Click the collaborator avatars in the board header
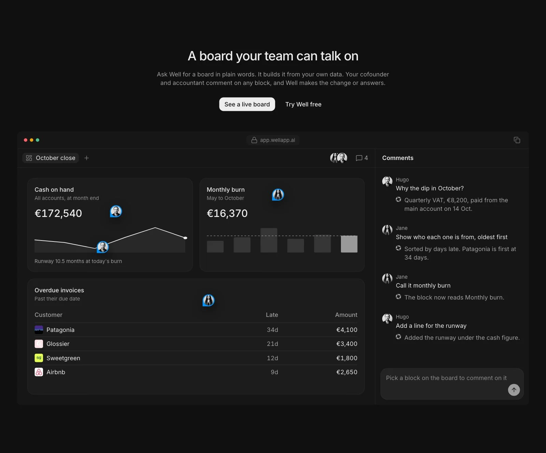The height and width of the screenshot is (453, 546). tap(339, 158)
